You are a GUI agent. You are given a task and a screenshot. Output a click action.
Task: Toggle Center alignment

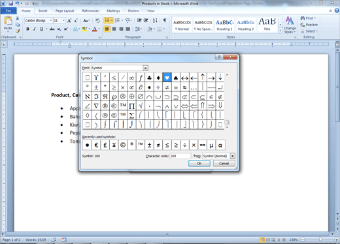click(114, 29)
